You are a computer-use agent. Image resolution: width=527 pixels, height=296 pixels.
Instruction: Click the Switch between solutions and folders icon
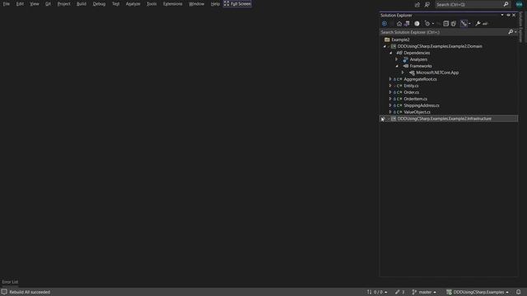click(407, 24)
